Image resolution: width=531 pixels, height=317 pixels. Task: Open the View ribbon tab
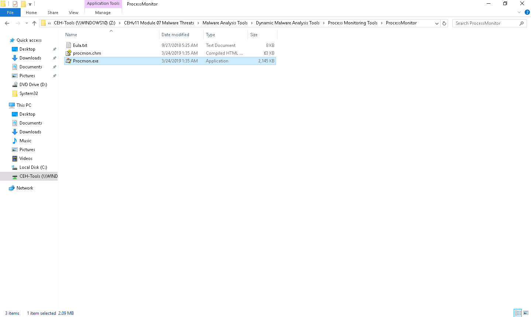[x=73, y=13]
